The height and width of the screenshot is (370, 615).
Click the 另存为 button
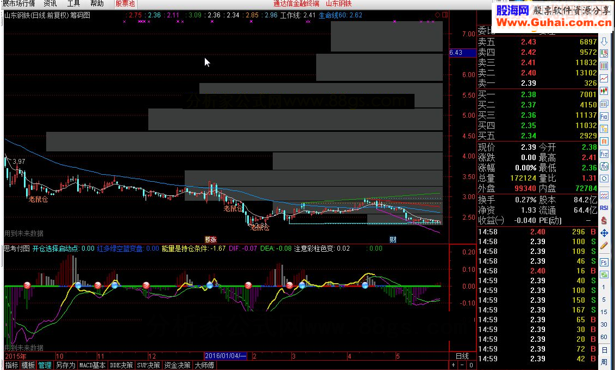(65, 365)
